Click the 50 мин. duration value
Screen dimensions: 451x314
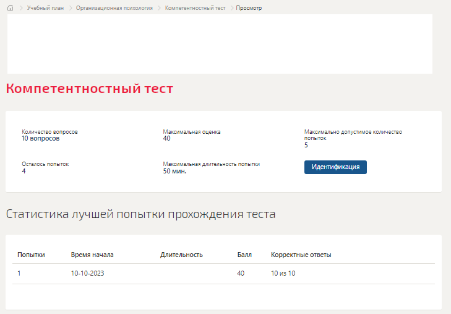174,172
